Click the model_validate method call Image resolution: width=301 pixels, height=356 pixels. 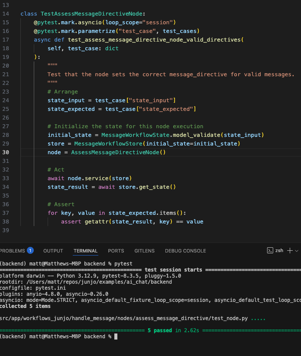(197, 135)
